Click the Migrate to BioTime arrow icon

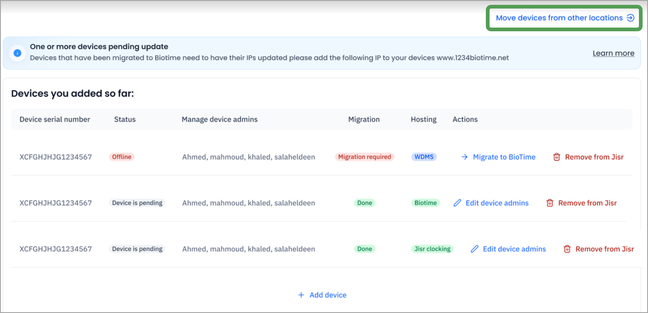pyautogui.click(x=465, y=157)
